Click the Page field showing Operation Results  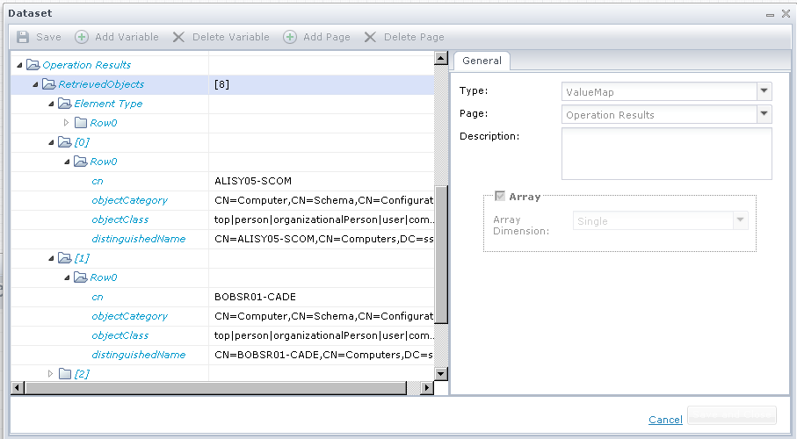click(x=659, y=114)
